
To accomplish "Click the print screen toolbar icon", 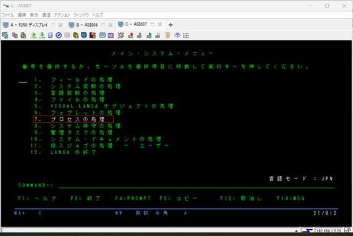I will click(x=5, y=35).
